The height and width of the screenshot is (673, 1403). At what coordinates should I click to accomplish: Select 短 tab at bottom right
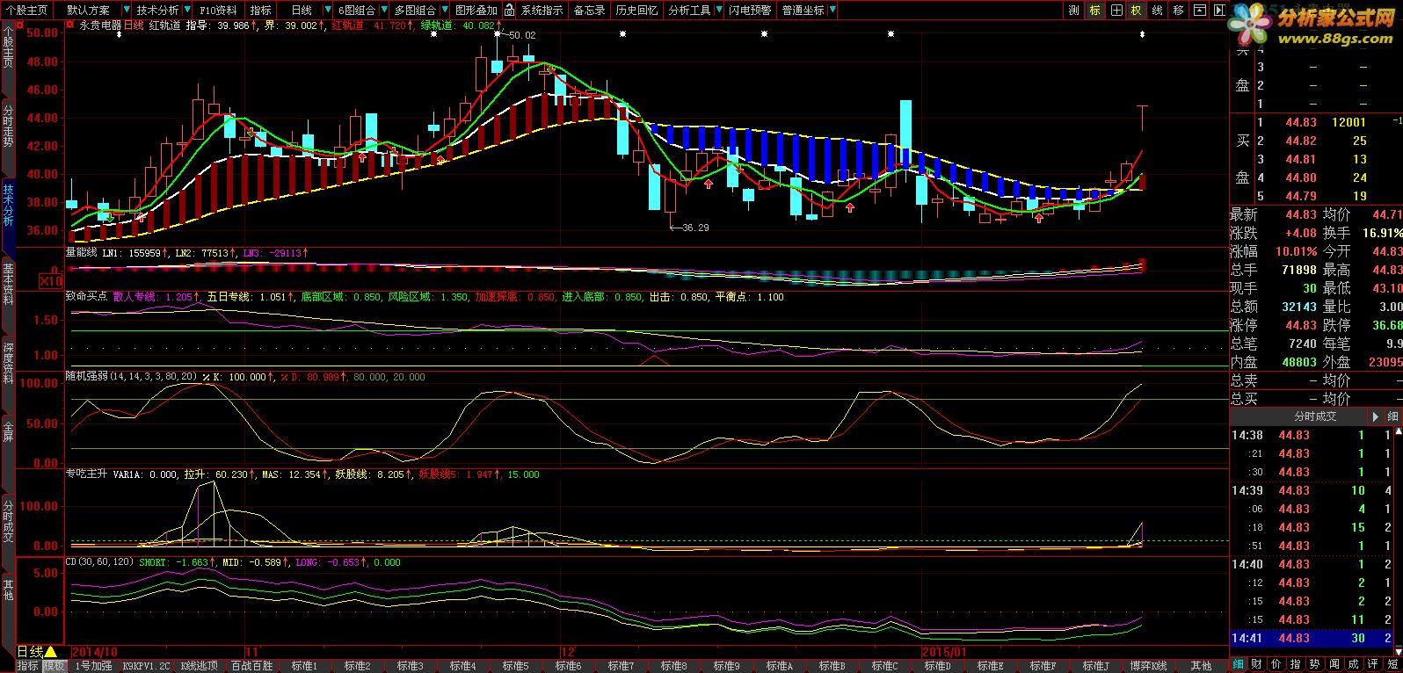(x=1392, y=664)
